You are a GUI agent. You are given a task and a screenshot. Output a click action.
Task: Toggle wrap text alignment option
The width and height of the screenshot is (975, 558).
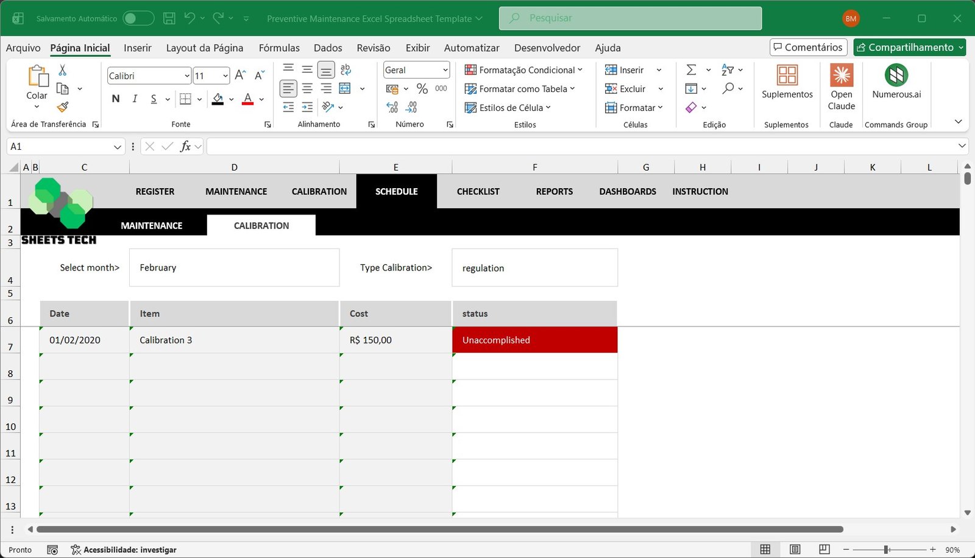pyautogui.click(x=346, y=69)
